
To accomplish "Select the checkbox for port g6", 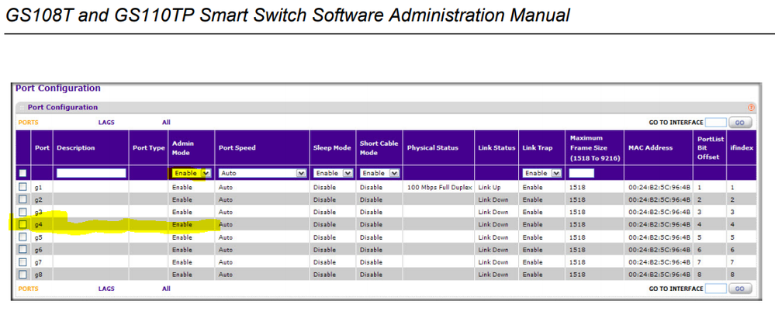I will (22, 249).
